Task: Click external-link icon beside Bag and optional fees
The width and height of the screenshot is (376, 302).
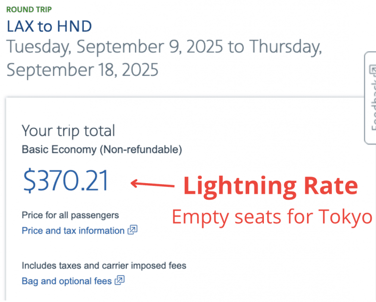Action: tap(119, 280)
